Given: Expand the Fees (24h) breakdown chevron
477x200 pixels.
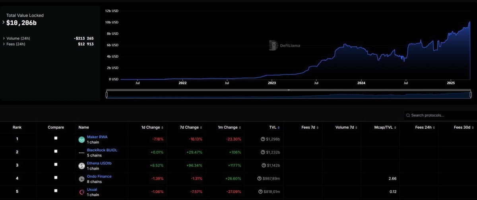Looking at the screenshot, I should 4,44.
